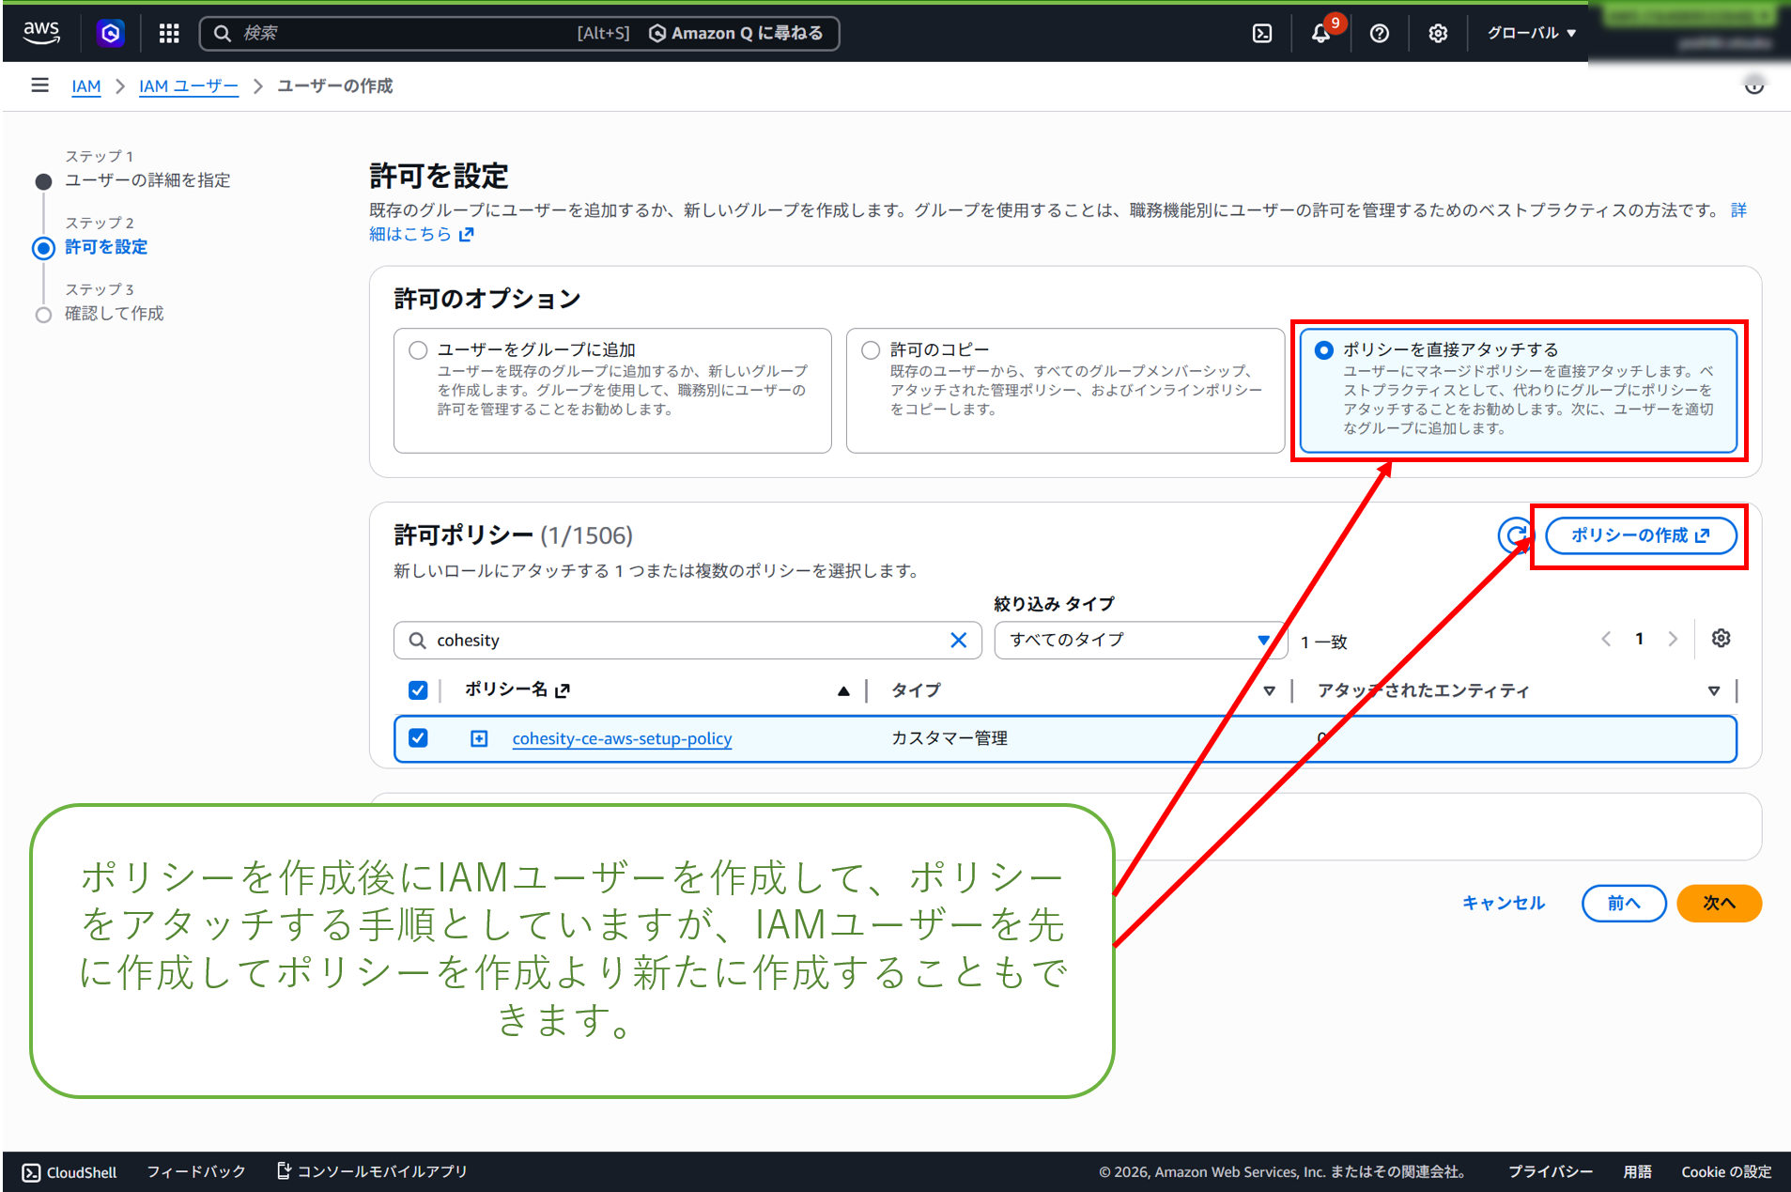Click 次へ button to continue

[x=1719, y=904]
